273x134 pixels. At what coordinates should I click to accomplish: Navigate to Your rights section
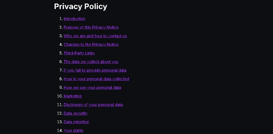[x=74, y=130]
